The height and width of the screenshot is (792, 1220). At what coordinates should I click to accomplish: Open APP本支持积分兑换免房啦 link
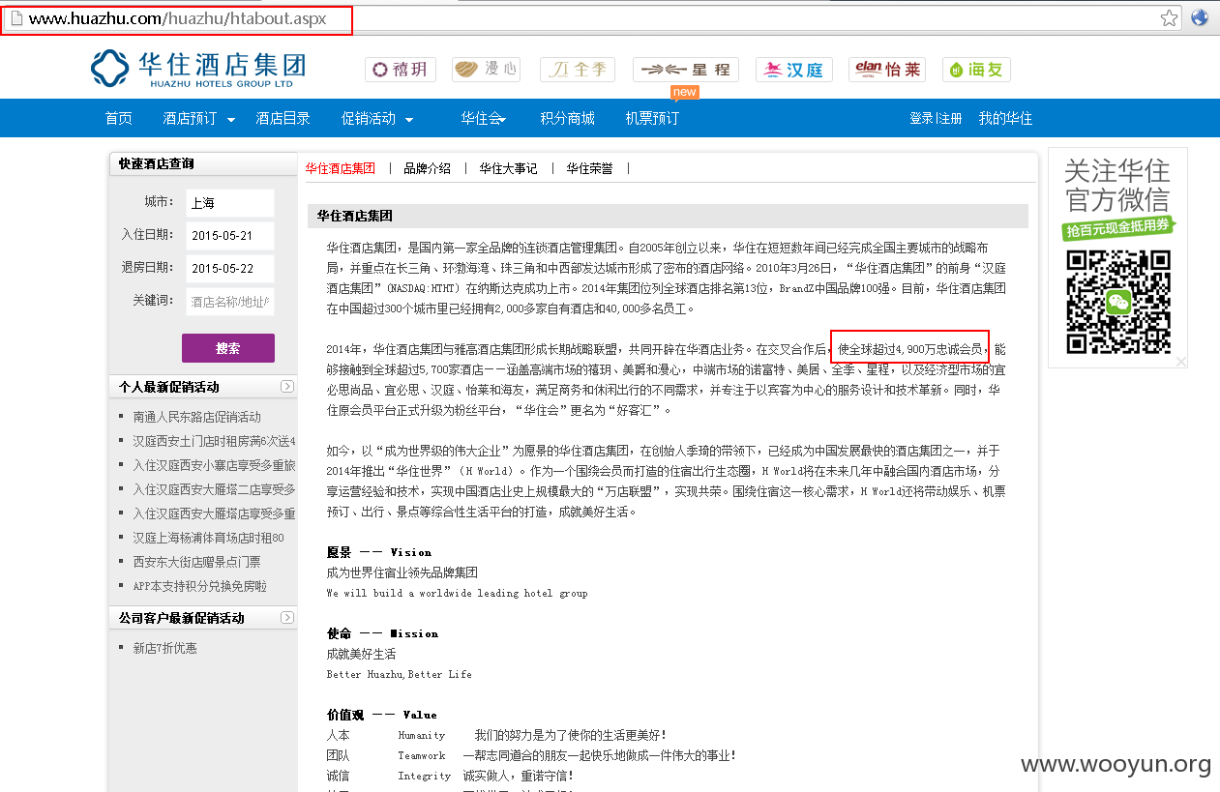click(x=199, y=586)
